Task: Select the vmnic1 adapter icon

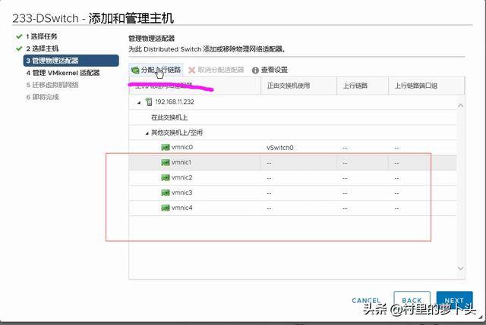Action: click(x=165, y=163)
